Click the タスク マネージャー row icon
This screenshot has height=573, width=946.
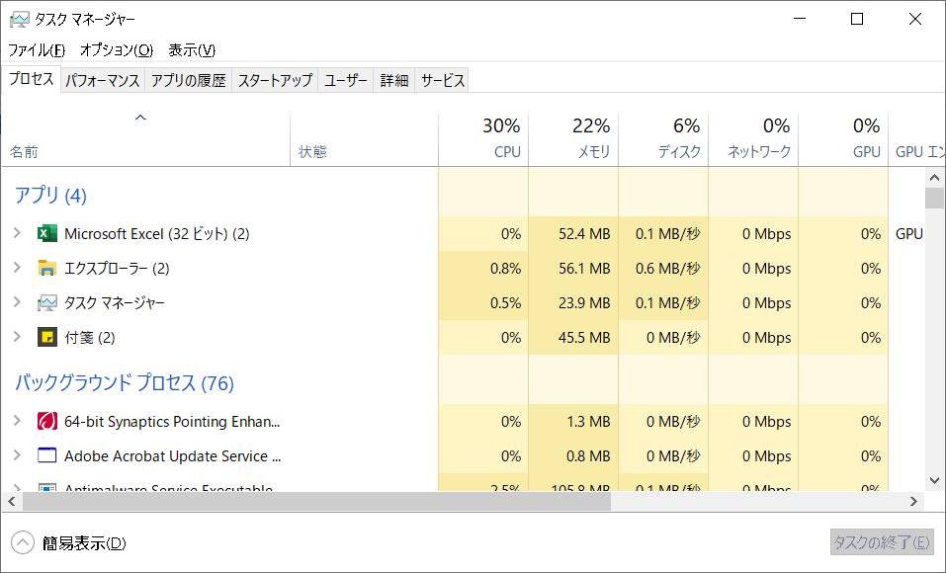pyautogui.click(x=47, y=302)
